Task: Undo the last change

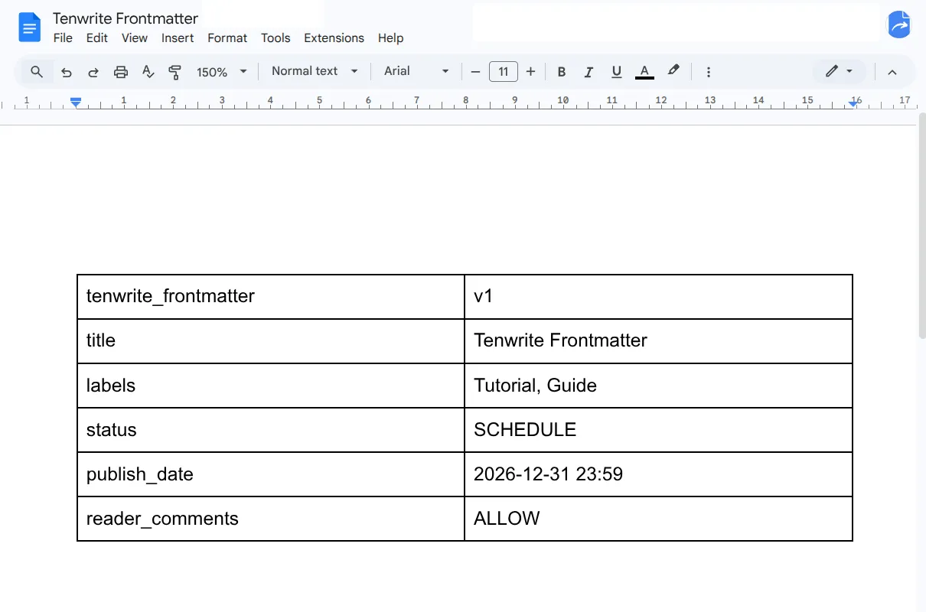Action: click(x=67, y=71)
